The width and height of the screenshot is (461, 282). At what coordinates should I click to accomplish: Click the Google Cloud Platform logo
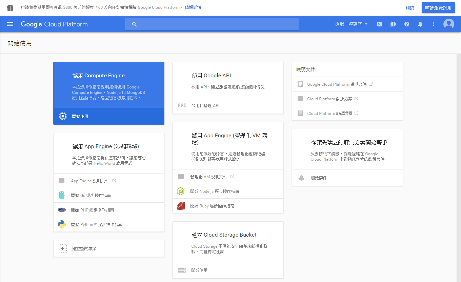pos(54,24)
